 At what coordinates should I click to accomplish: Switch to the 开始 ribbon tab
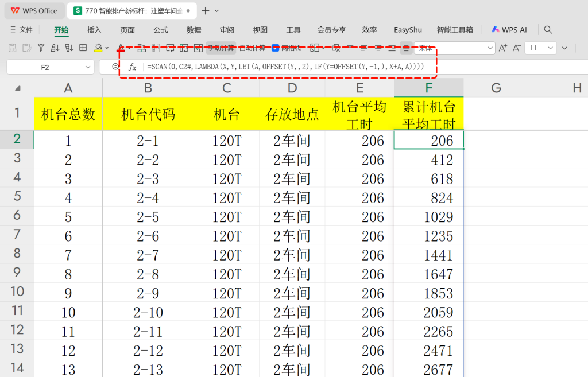coord(61,30)
